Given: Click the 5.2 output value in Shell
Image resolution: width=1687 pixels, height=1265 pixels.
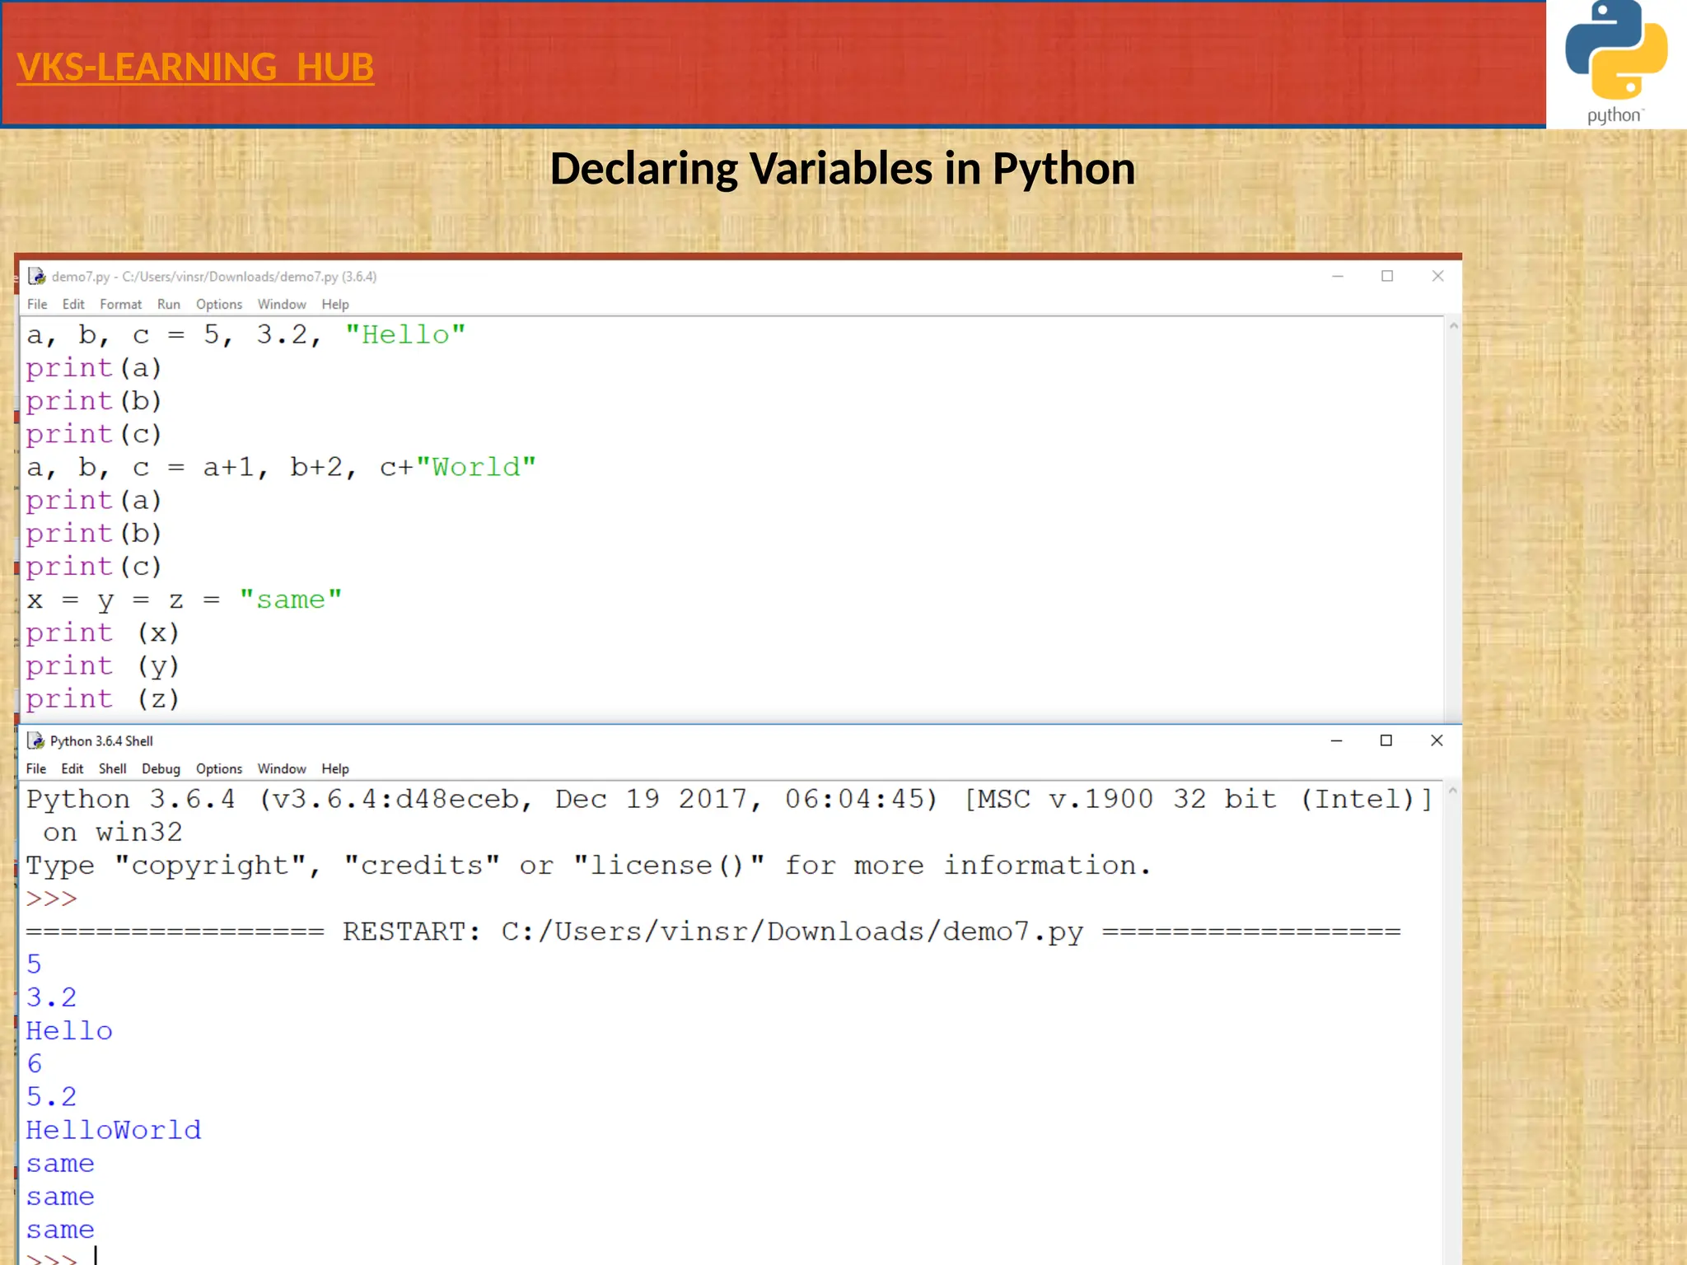Looking at the screenshot, I should pos(51,1097).
